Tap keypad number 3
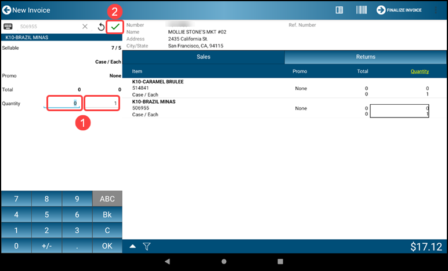This screenshot has width=448, height=271. tap(77, 230)
